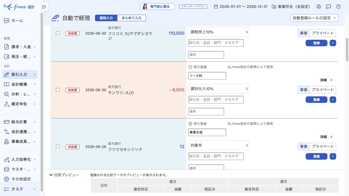This screenshot has height=196, width=349.
Task: Open the chat message icon in the header
Action: (329, 7)
